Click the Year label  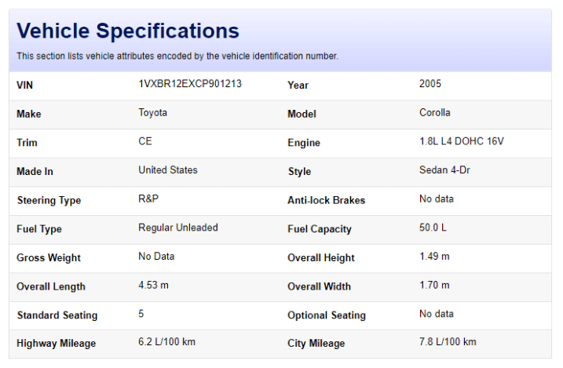pos(298,85)
